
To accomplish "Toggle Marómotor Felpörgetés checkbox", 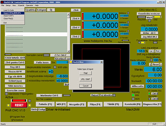I will 7,94.
